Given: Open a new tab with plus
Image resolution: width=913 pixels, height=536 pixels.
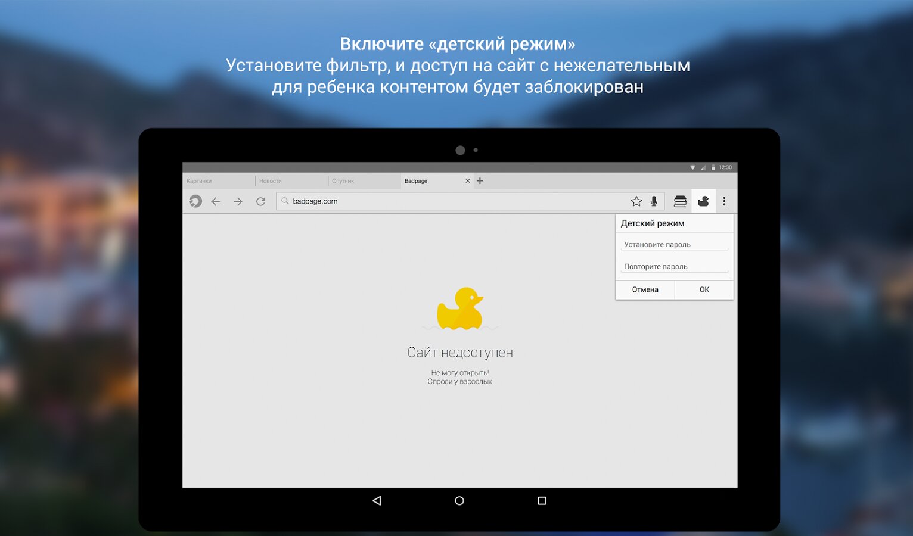Looking at the screenshot, I should pos(480,181).
